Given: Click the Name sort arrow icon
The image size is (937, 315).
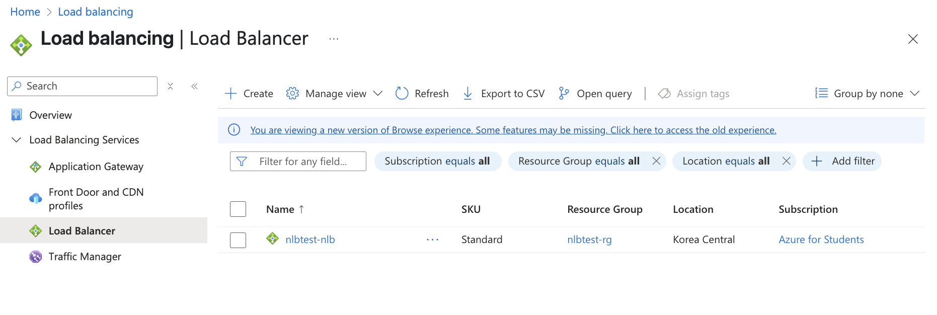Looking at the screenshot, I should pyautogui.click(x=301, y=209).
